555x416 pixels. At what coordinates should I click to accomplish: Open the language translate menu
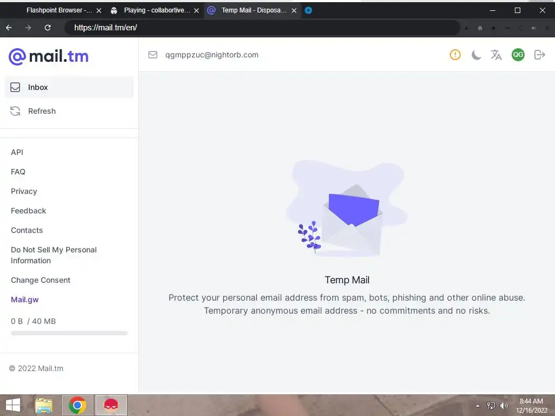[x=496, y=55]
